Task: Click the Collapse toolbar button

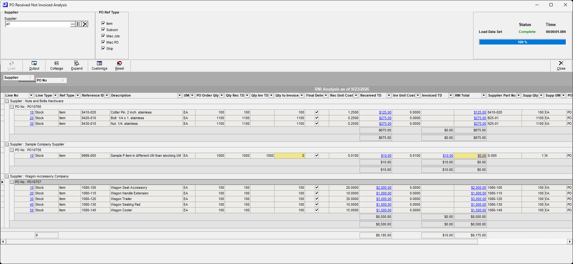Action: (x=56, y=66)
